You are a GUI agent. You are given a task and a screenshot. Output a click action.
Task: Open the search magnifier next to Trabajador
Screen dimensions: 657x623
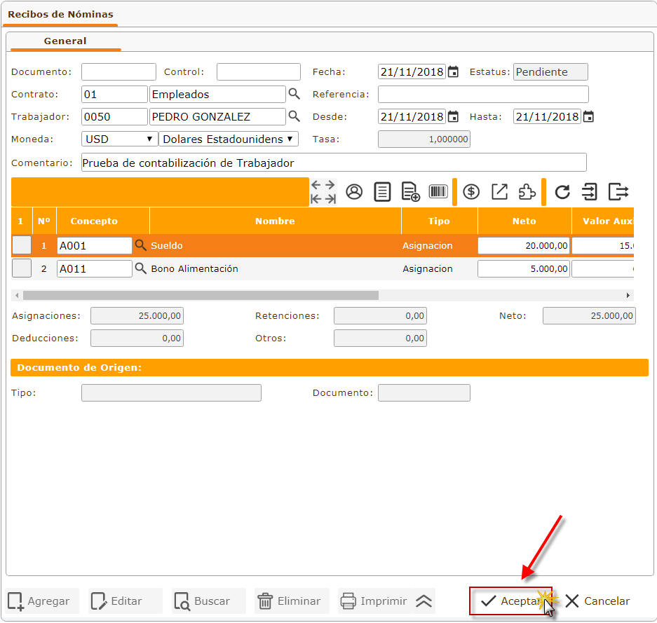coord(294,116)
